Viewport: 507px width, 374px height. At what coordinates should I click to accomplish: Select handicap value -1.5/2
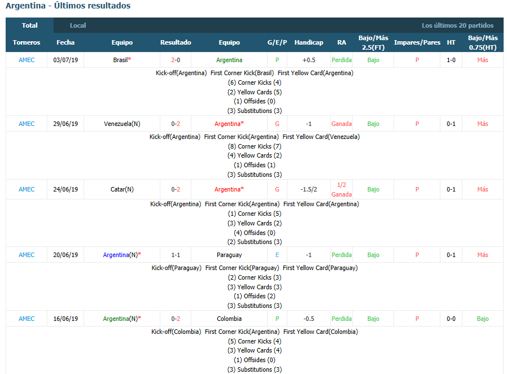(309, 189)
